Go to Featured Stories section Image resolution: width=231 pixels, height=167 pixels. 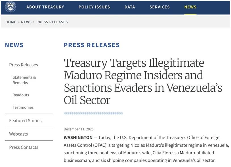pyautogui.click(x=25, y=121)
